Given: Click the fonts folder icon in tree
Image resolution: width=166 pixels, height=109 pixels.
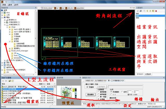Looking at the screenshot, I should tap(12, 55).
